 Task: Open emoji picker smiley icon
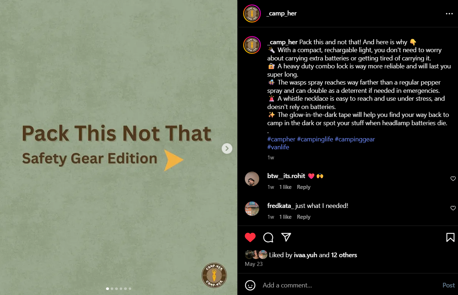point(250,285)
